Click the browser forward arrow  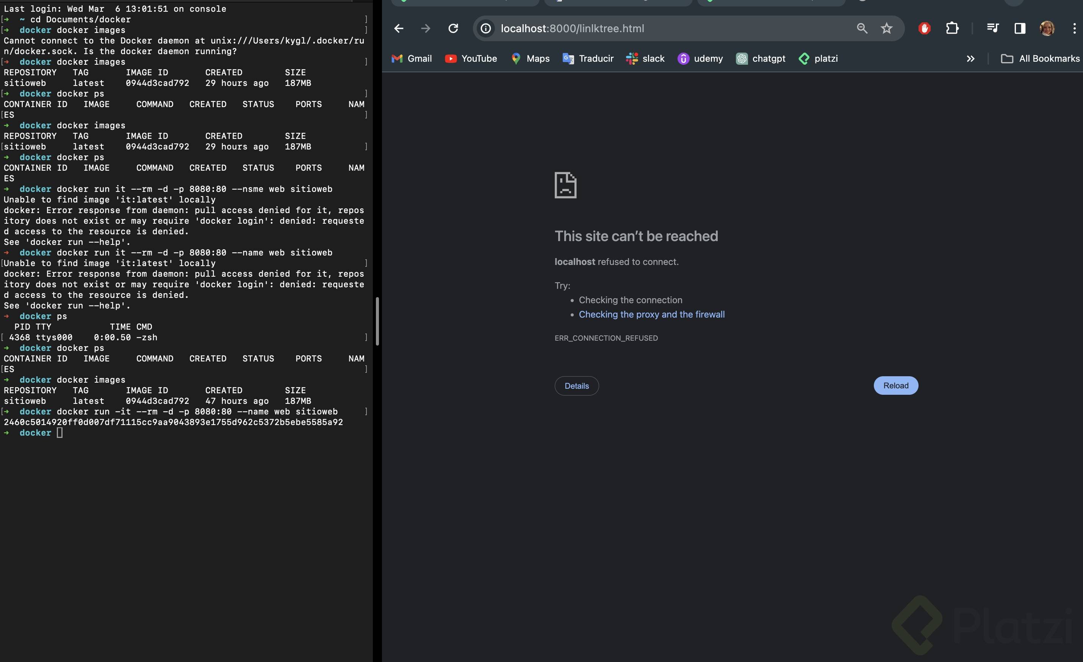[x=426, y=28]
